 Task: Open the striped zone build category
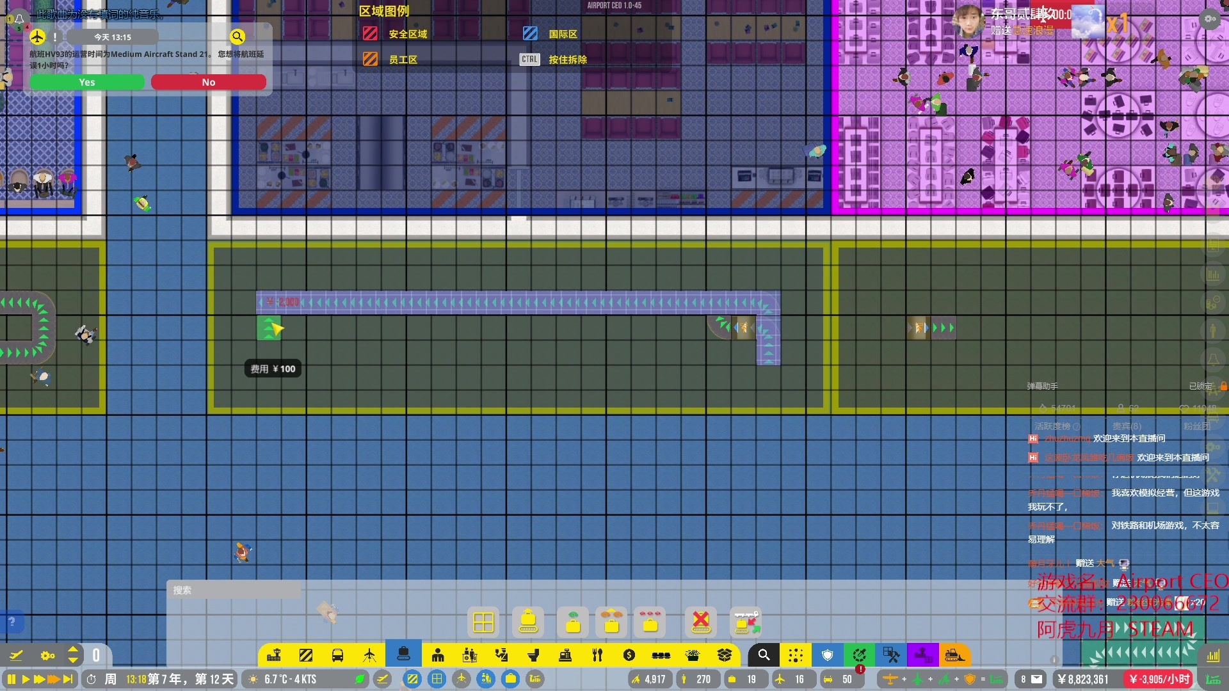tap(306, 655)
